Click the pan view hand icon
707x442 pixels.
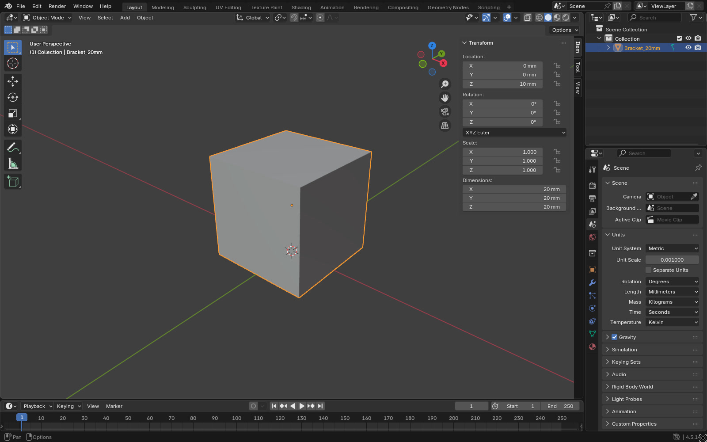(445, 98)
